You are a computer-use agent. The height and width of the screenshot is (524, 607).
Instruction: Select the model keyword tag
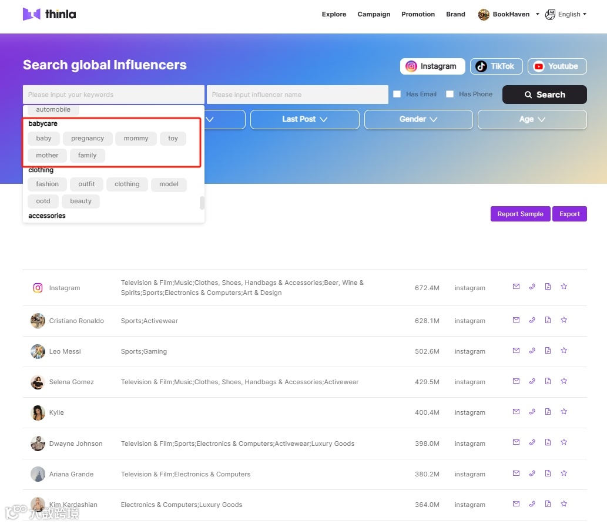coord(169,184)
